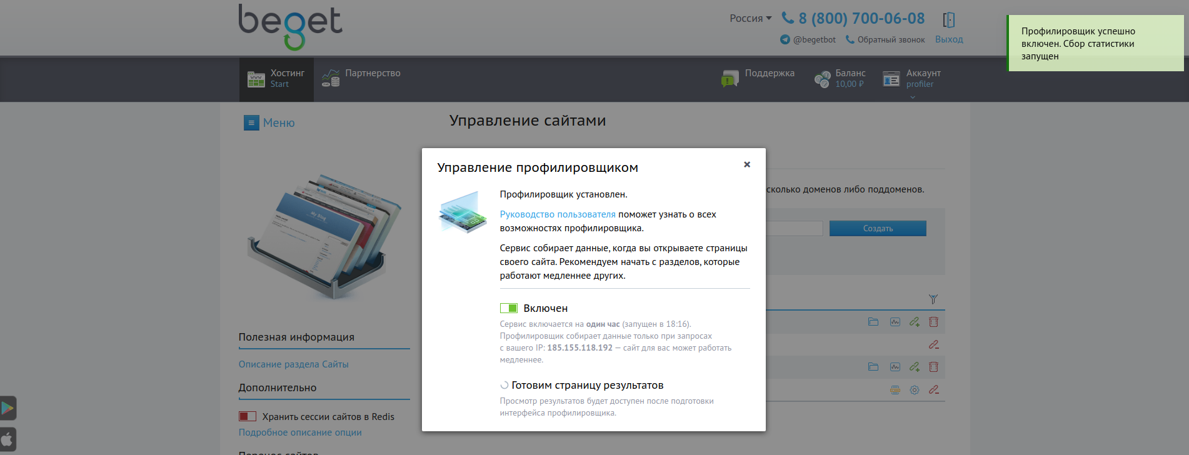Open the Хостинг Start tab
The width and height of the screenshot is (1189, 455).
click(x=276, y=79)
